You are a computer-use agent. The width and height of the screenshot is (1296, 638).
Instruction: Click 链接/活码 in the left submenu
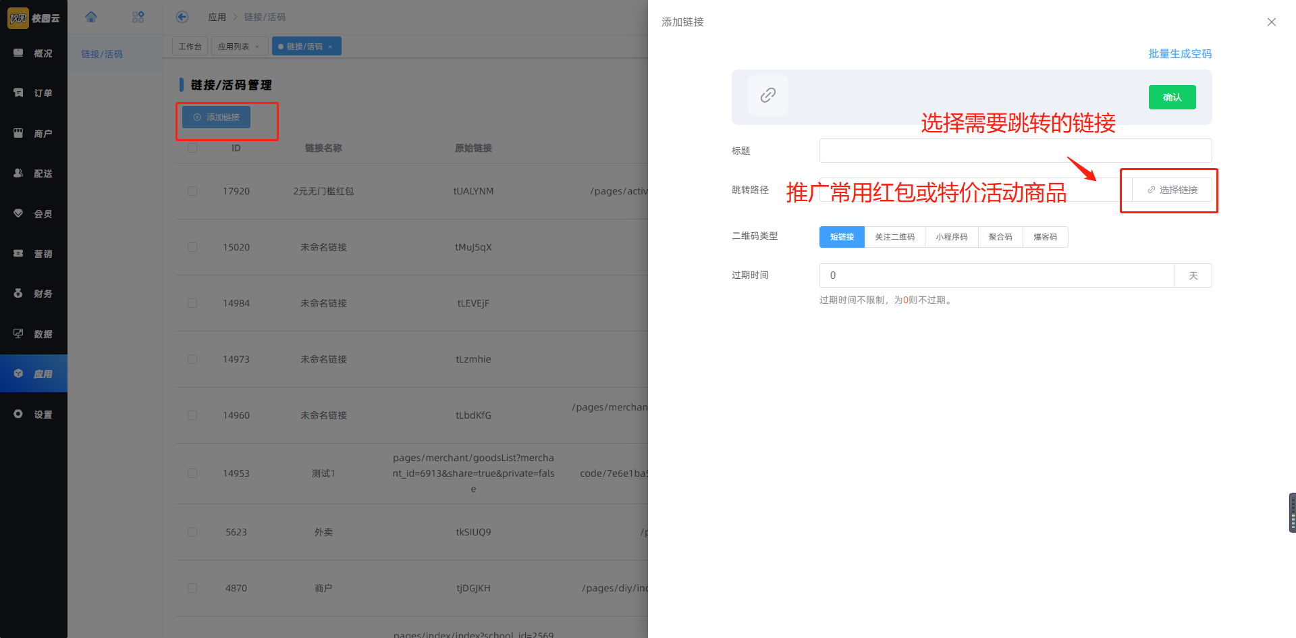(102, 54)
